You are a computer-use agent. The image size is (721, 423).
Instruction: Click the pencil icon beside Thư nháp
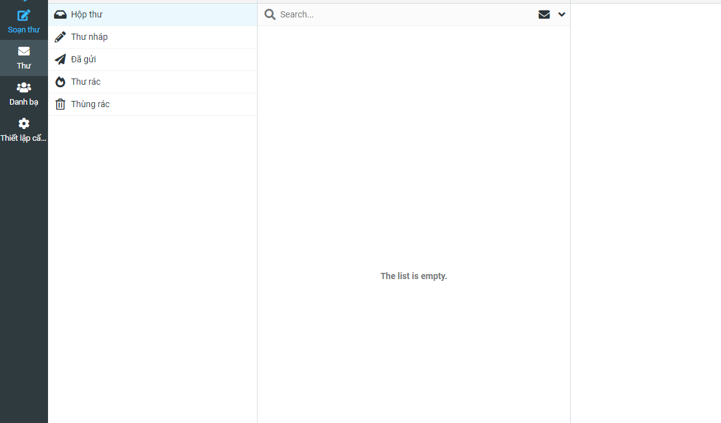60,37
